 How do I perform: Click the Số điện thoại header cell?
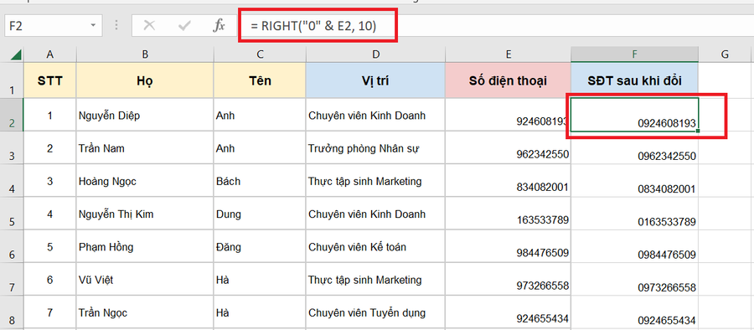509,80
